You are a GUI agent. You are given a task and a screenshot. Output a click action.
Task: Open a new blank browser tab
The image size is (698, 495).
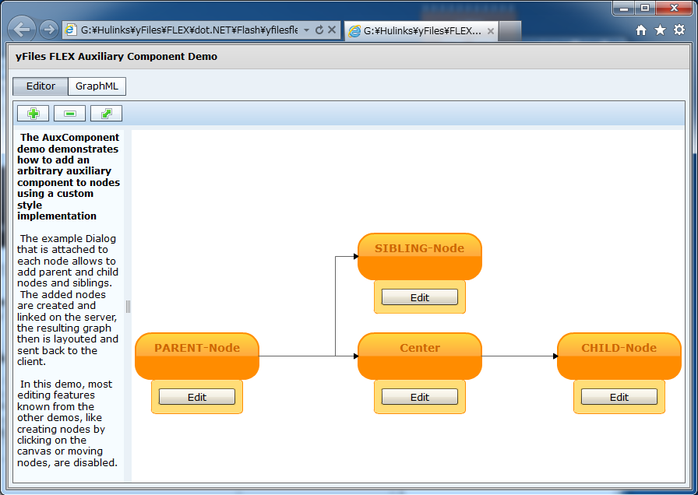click(509, 31)
